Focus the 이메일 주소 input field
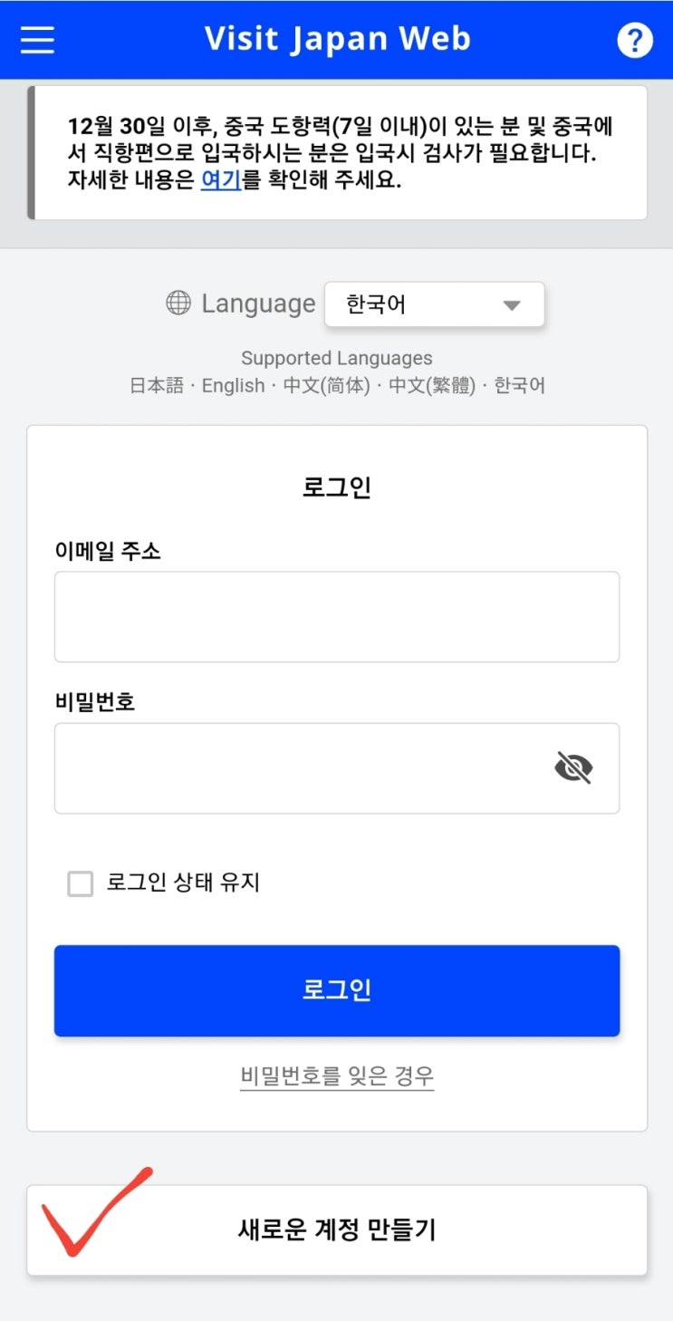 point(337,616)
